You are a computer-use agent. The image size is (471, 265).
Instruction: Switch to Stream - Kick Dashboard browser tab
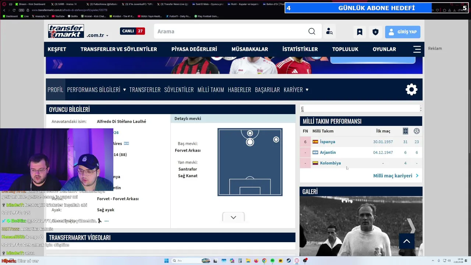[31, 4]
